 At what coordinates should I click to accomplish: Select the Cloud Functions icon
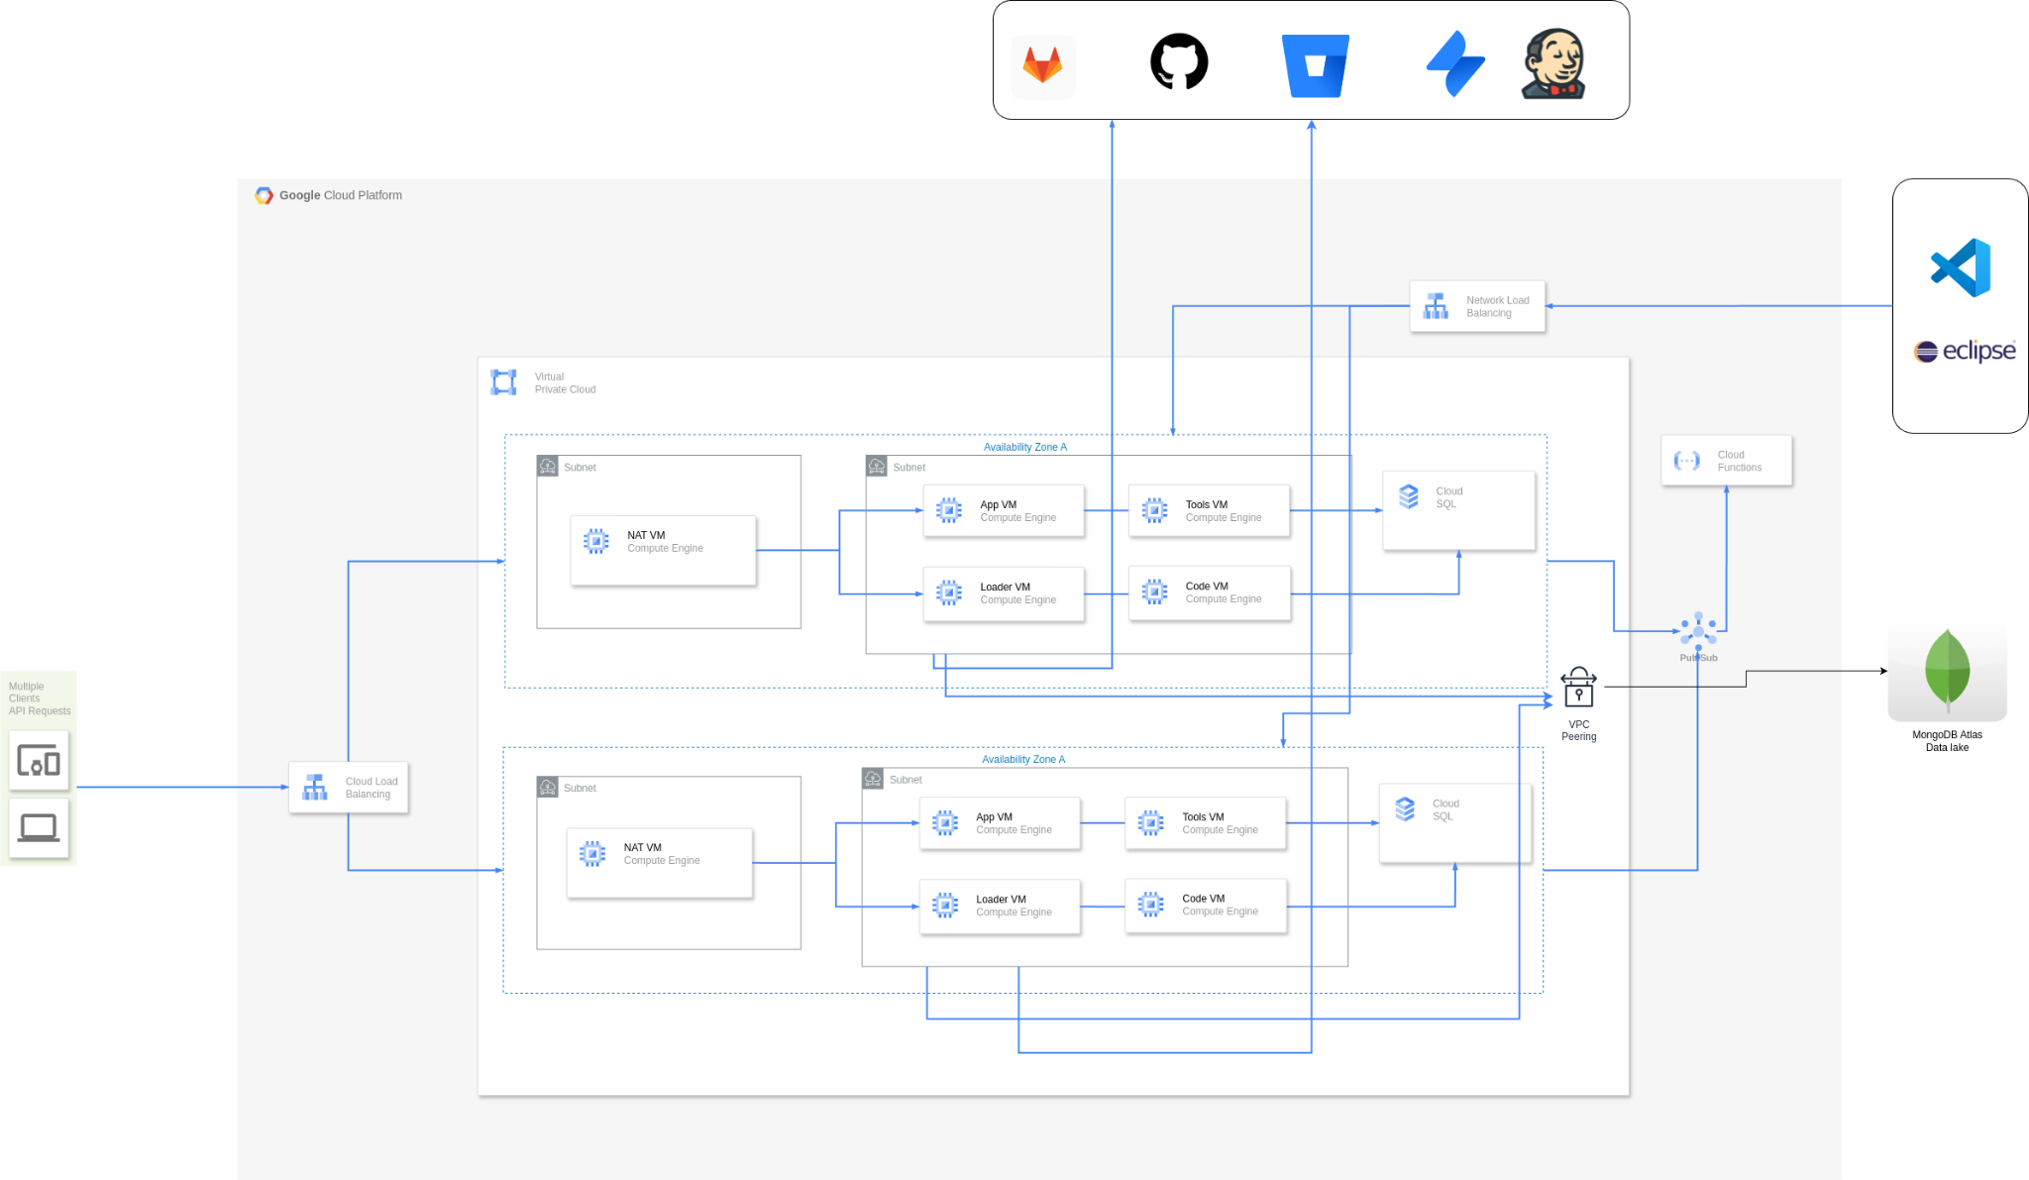1687,461
